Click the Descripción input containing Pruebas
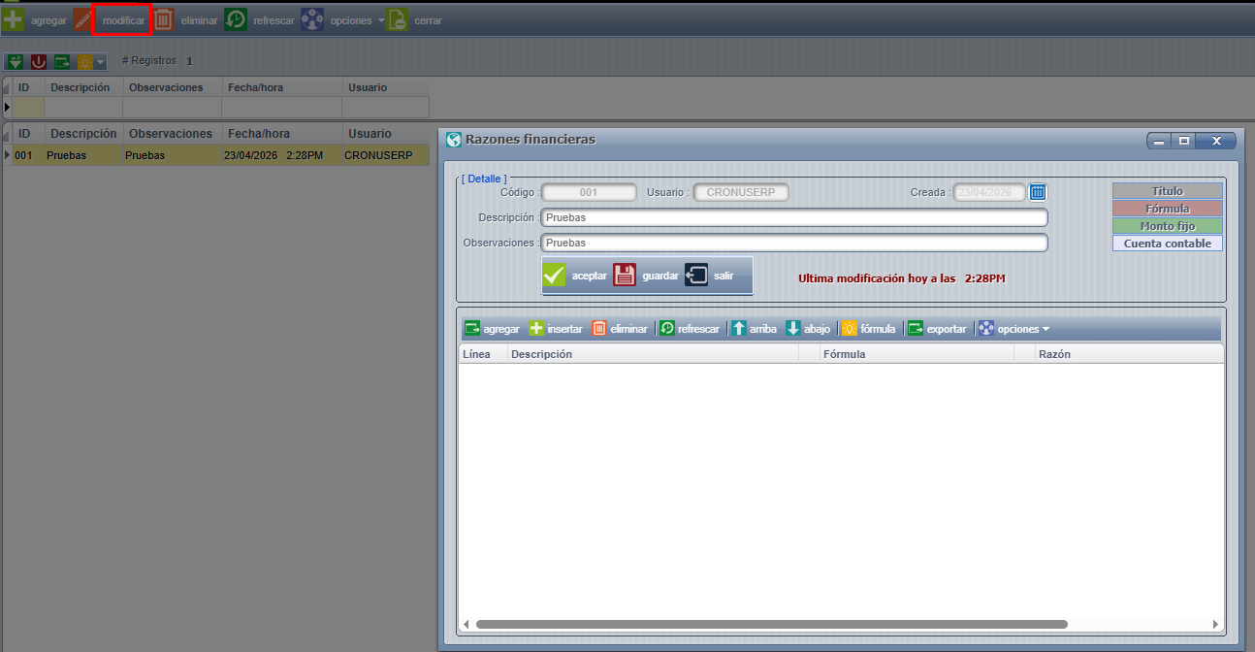1255x652 pixels. tap(794, 217)
